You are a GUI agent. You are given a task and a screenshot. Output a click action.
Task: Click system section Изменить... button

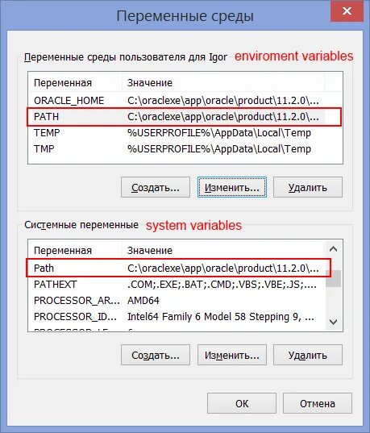coord(232,355)
